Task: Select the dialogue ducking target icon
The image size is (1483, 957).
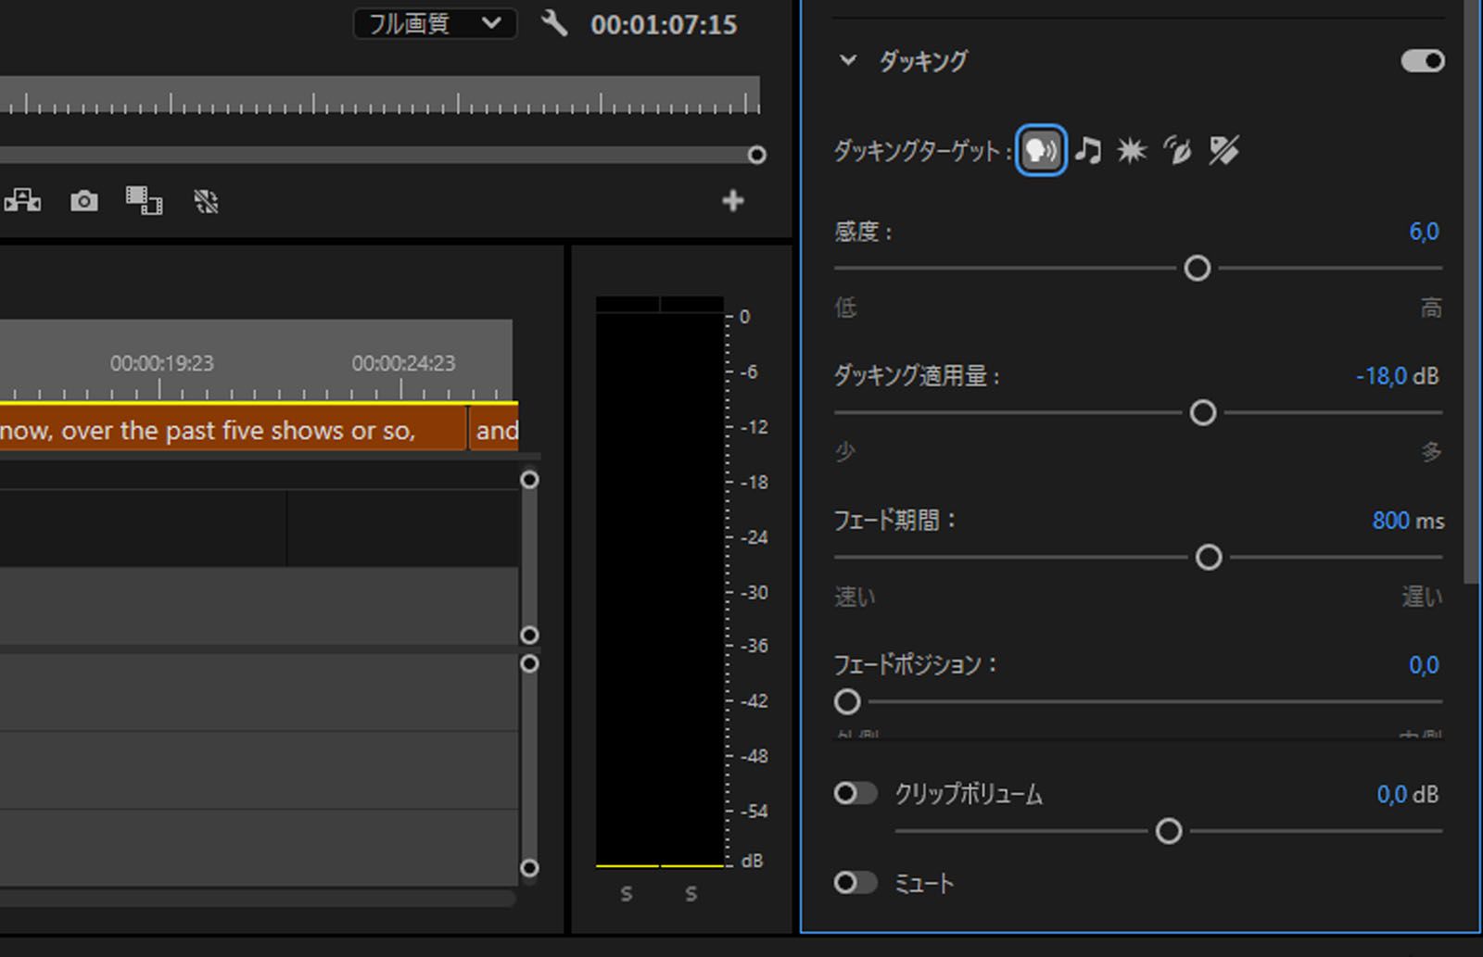Action: (1041, 150)
